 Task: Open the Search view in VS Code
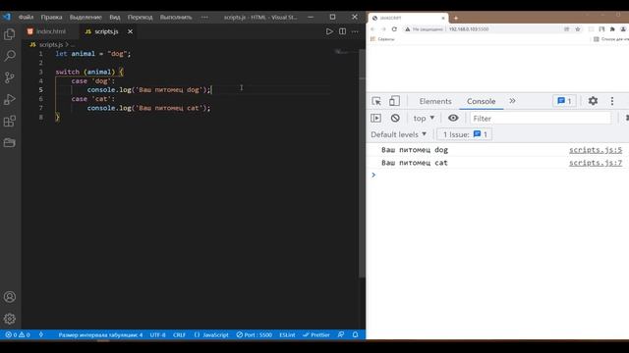click(10, 56)
